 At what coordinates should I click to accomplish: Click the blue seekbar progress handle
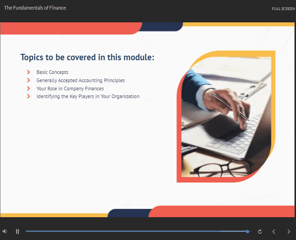click(x=248, y=231)
